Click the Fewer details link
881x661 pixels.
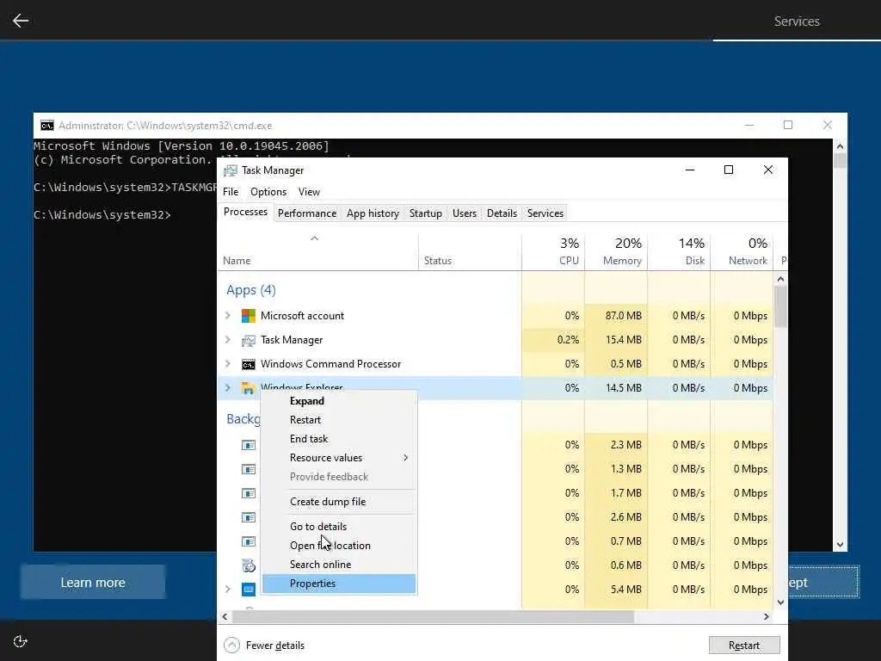(274, 646)
